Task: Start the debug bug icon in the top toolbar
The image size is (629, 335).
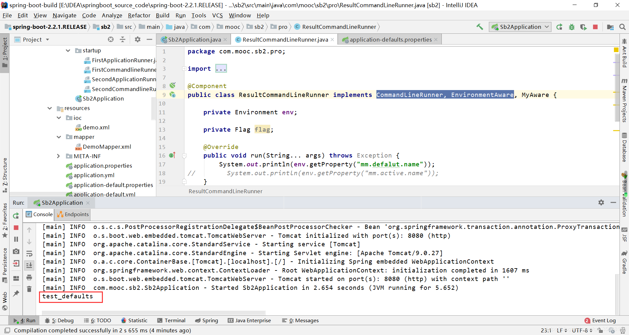Action: point(572,27)
